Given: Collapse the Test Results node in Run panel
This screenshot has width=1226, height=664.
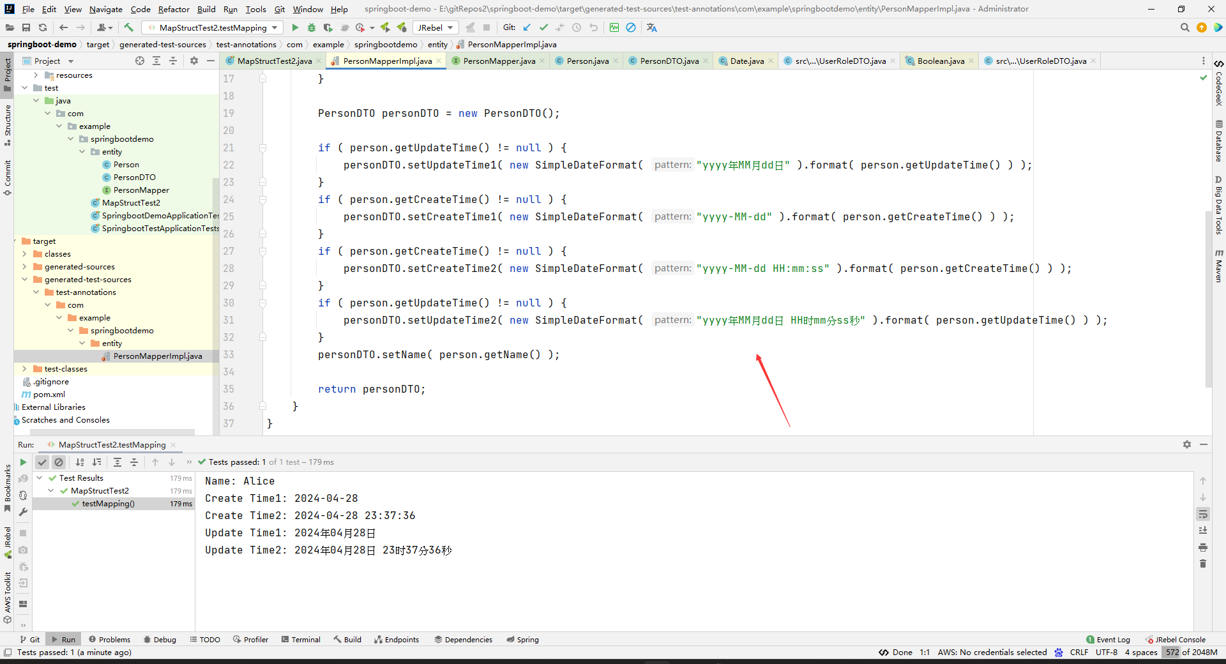Looking at the screenshot, I should click(x=40, y=478).
